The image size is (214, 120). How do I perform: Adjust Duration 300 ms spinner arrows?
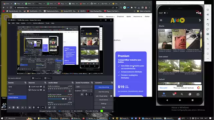coord(91,91)
